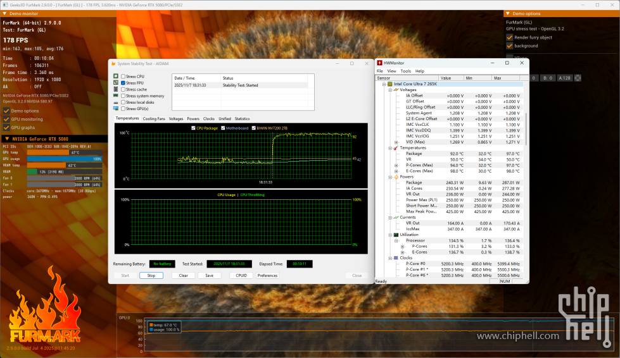
Task: Click the Intel Core Ultra 7 265K CPU icon
Action: (x=389, y=83)
